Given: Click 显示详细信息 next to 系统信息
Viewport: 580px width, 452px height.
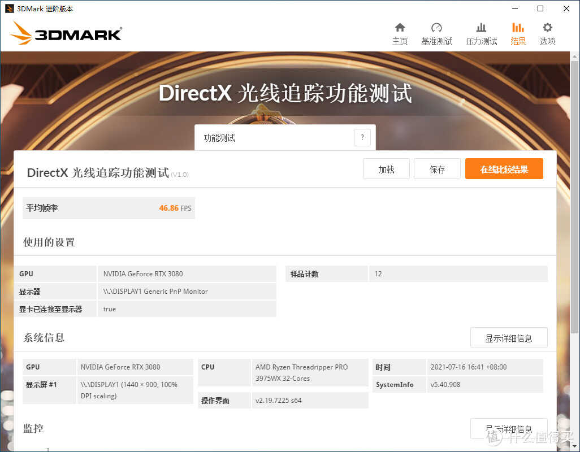Looking at the screenshot, I should pos(509,338).
